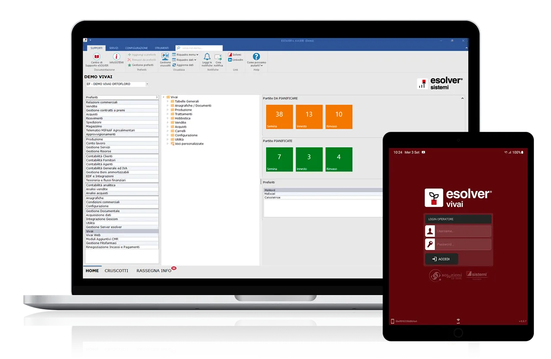The image size is (551, 359).
Task: Click the Leggi le notifiche bell icon
Action: 207,57
